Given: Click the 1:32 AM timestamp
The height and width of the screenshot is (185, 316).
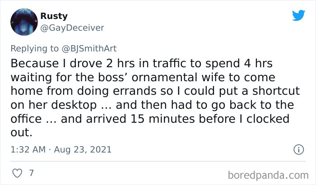Looking at the screenshot, I should click(x=28, y=149).
